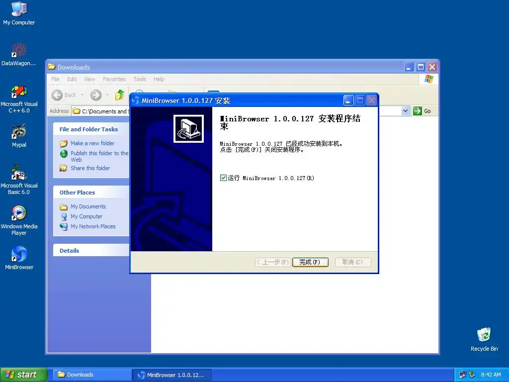
Task: Click the safely remove hardware tray icon
Action: coord(472,375)
